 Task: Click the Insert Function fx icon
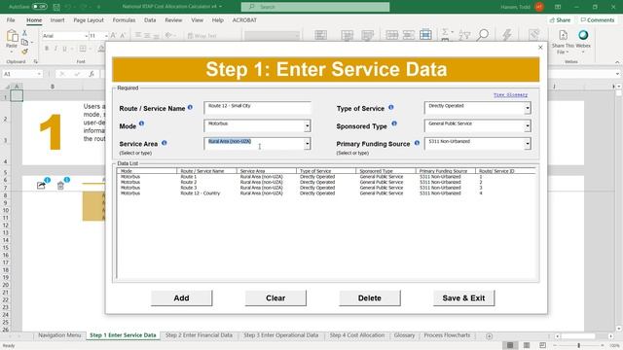(x=92, y=74)
